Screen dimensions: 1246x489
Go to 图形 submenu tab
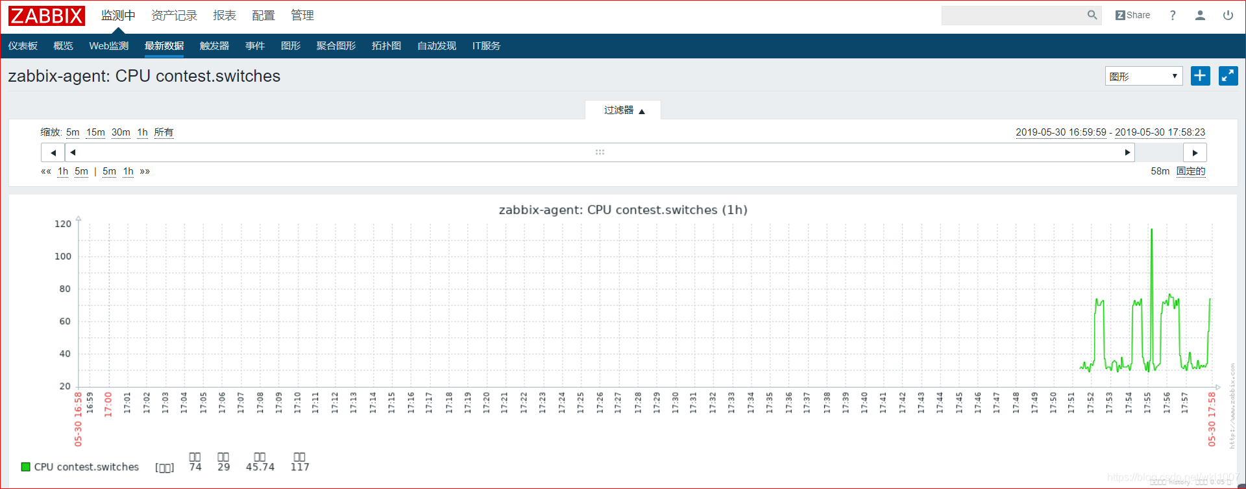point(291,46)
